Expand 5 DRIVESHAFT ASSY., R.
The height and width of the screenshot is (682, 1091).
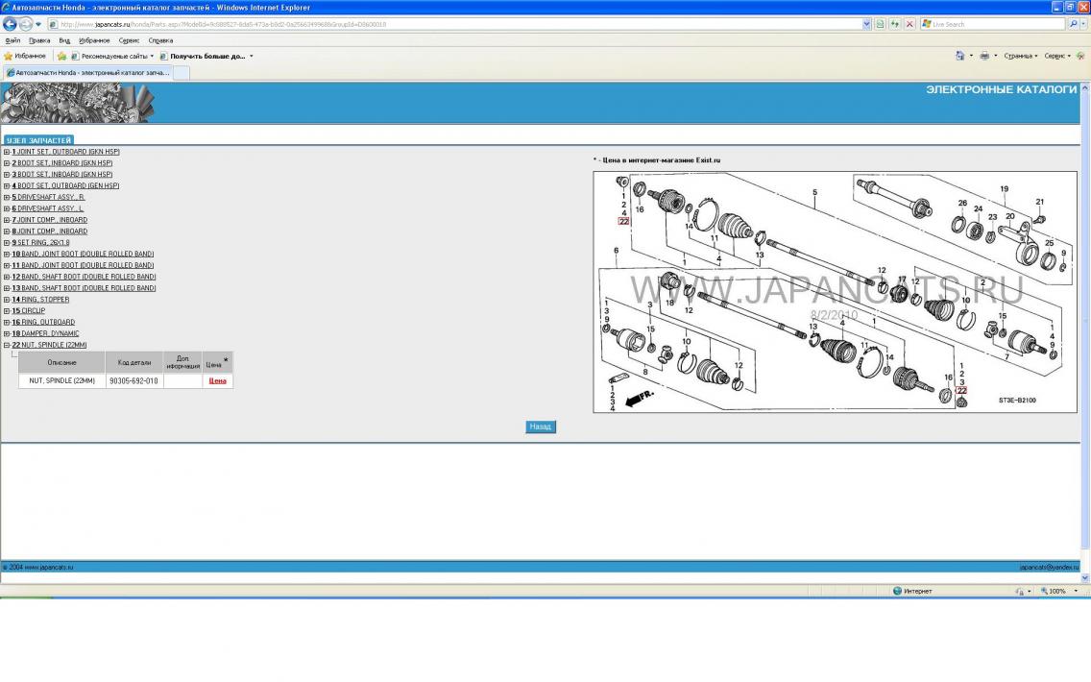pos(7,197)
